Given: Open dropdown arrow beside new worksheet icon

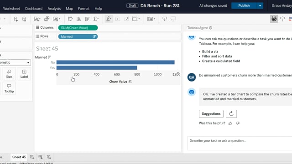Looking at the screenshot, I should tap(40, 19).
